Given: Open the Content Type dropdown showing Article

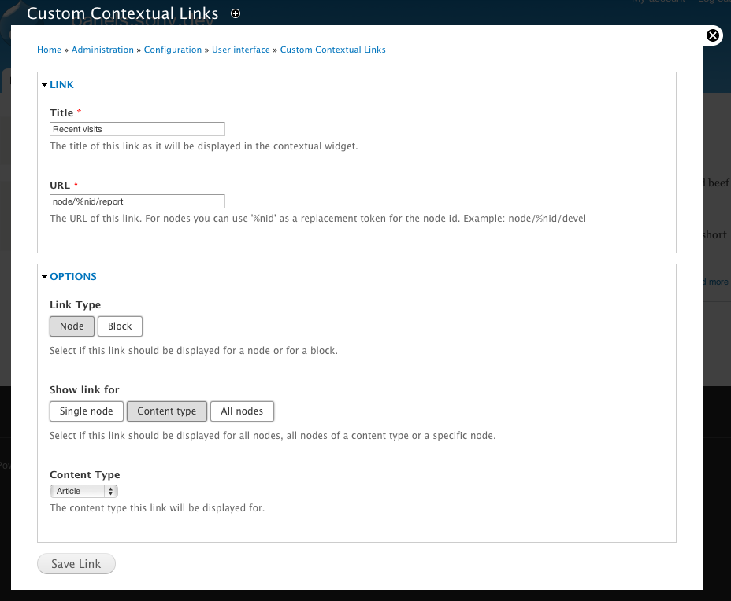Looking at the screenshot, I should click(83, 490).
